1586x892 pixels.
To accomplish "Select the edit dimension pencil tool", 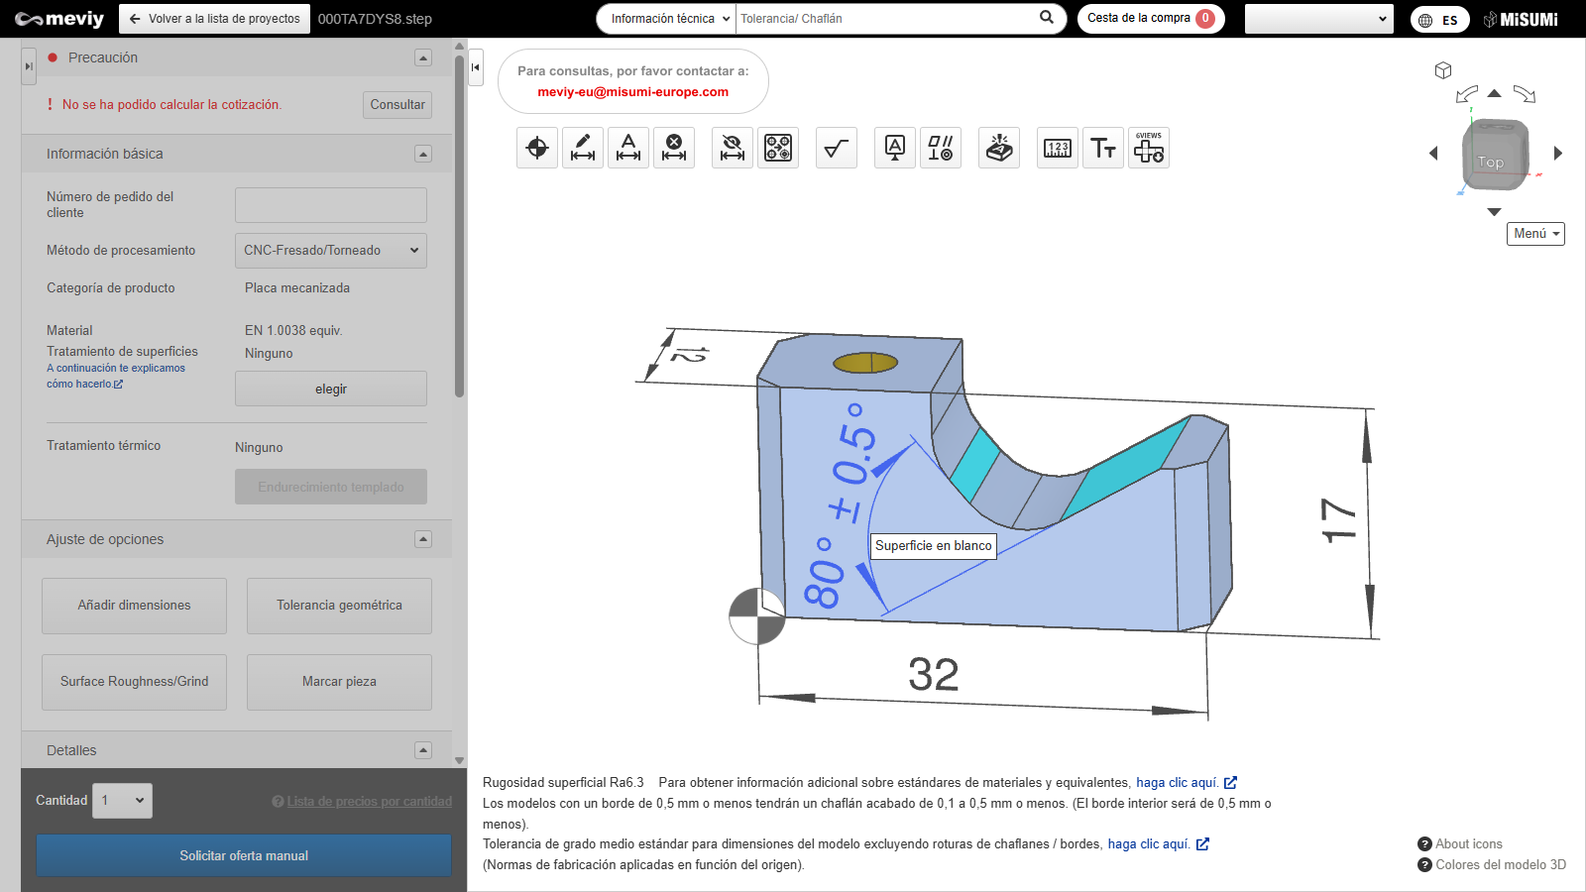I will [x=583, y=149].
